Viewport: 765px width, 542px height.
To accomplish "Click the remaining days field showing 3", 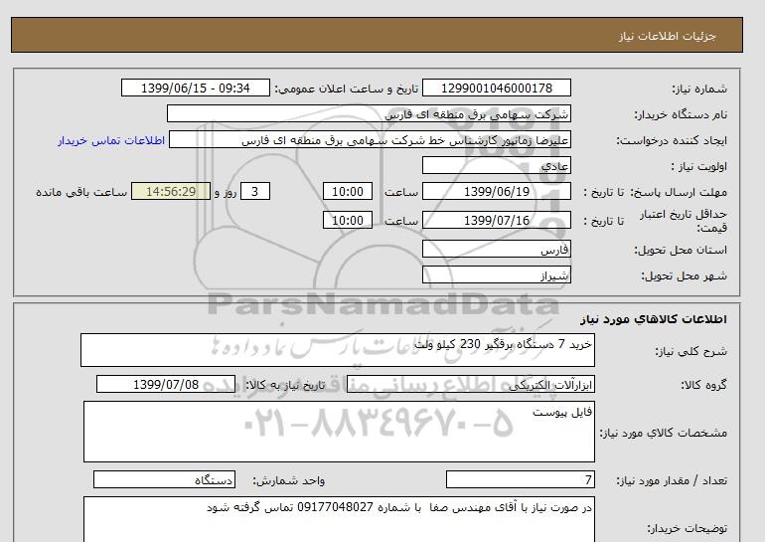I will click(x=254, y=191).
